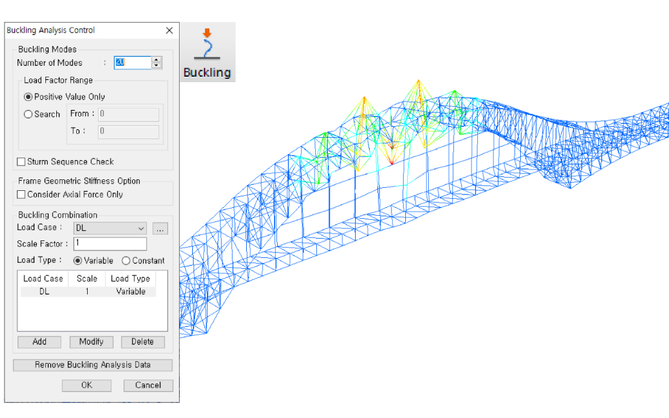Select the DL row in load table

(x=88, y=291)
